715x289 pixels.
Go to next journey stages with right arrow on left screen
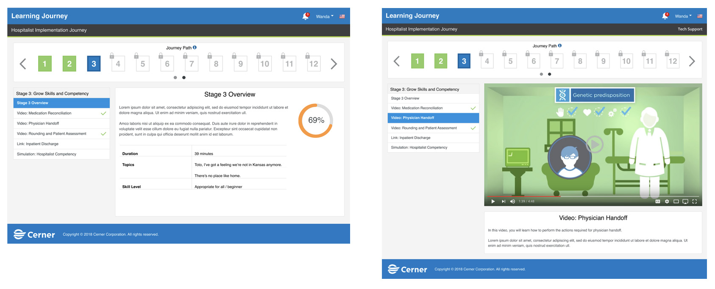(334, 64)
